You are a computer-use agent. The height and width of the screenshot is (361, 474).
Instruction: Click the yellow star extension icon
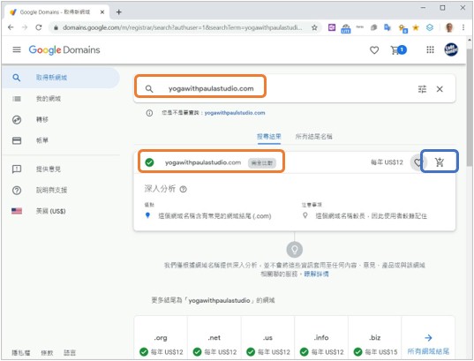[x=416, y=28]
